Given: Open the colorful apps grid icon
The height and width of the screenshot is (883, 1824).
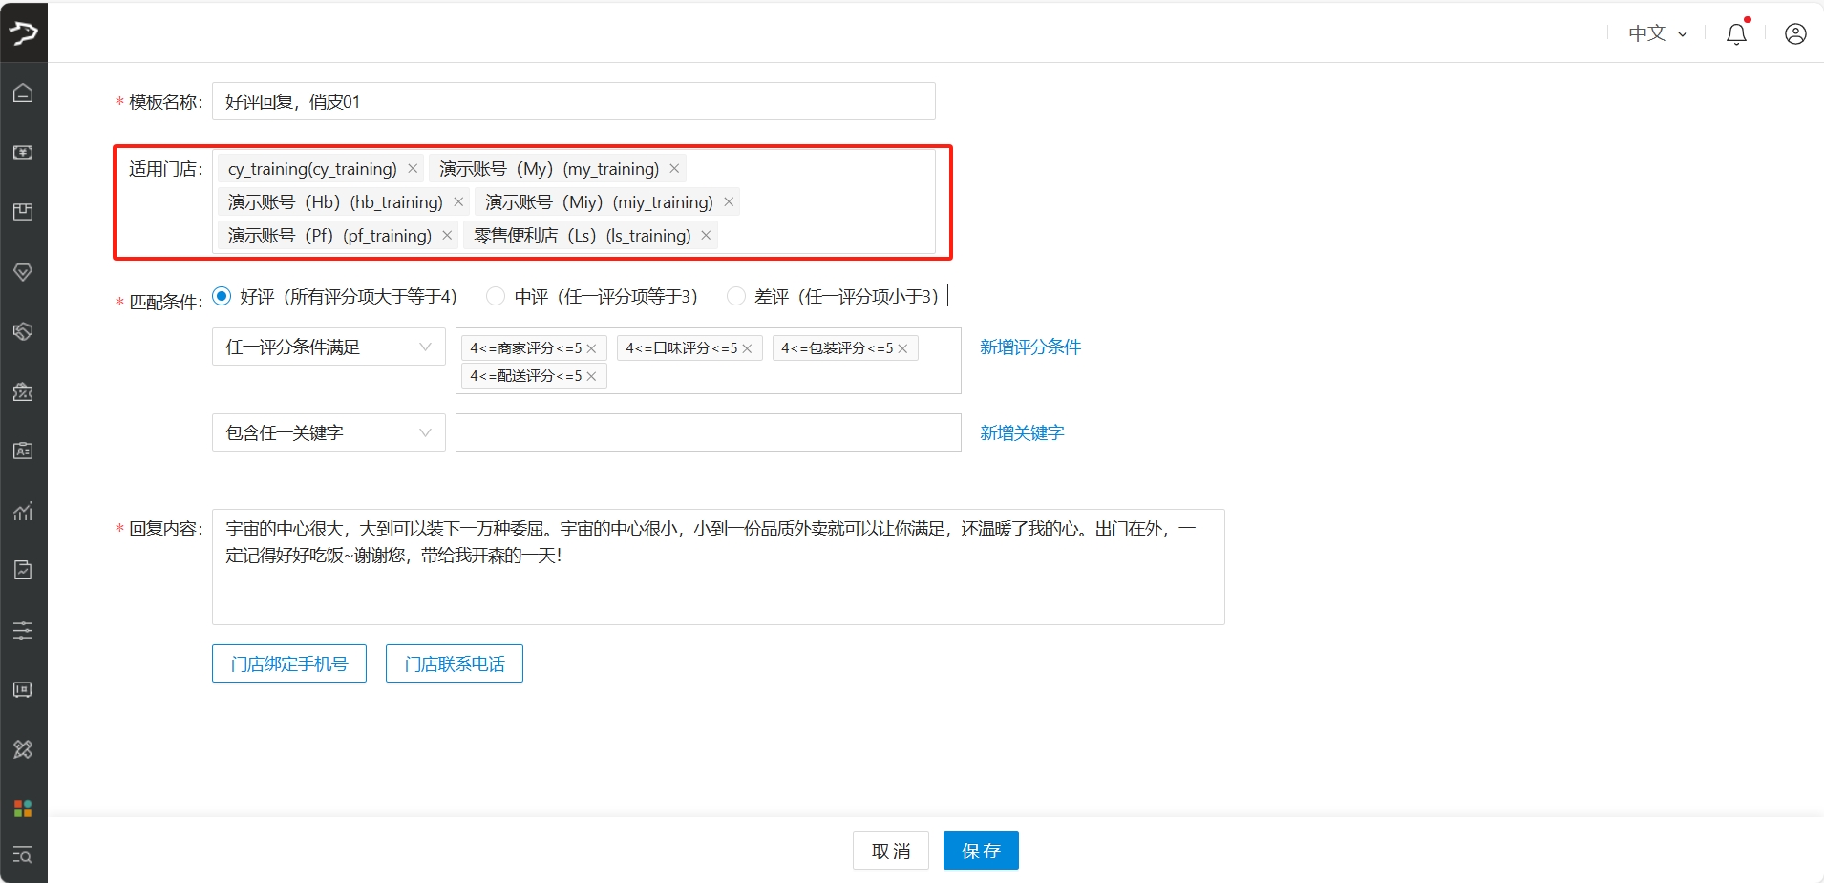Looking at the screenshot, I should pyautogui.click(x=23, y=809).
